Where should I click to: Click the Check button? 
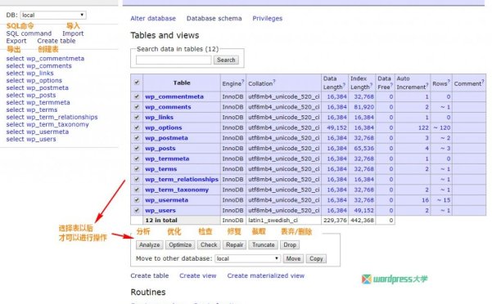click(x=209, y=245)
